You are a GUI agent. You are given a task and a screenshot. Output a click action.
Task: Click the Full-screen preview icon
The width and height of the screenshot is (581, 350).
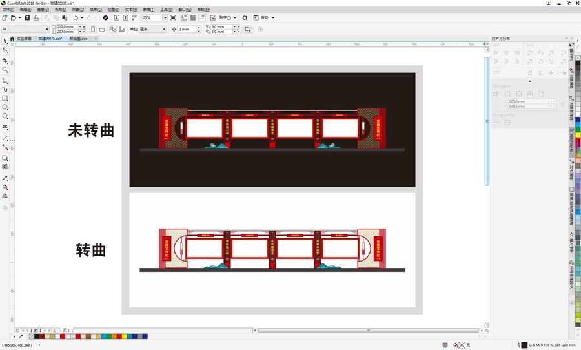pyautogui.click(x=173, y=18)
